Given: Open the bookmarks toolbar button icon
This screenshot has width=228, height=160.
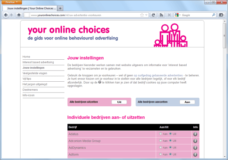Looking at the screenshot, I should click(x=221, y=15).
